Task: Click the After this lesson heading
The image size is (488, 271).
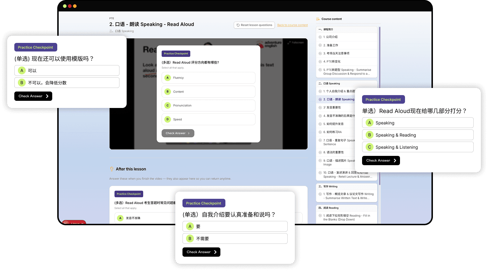Action: pyautogui.click(x=131, y=169)
